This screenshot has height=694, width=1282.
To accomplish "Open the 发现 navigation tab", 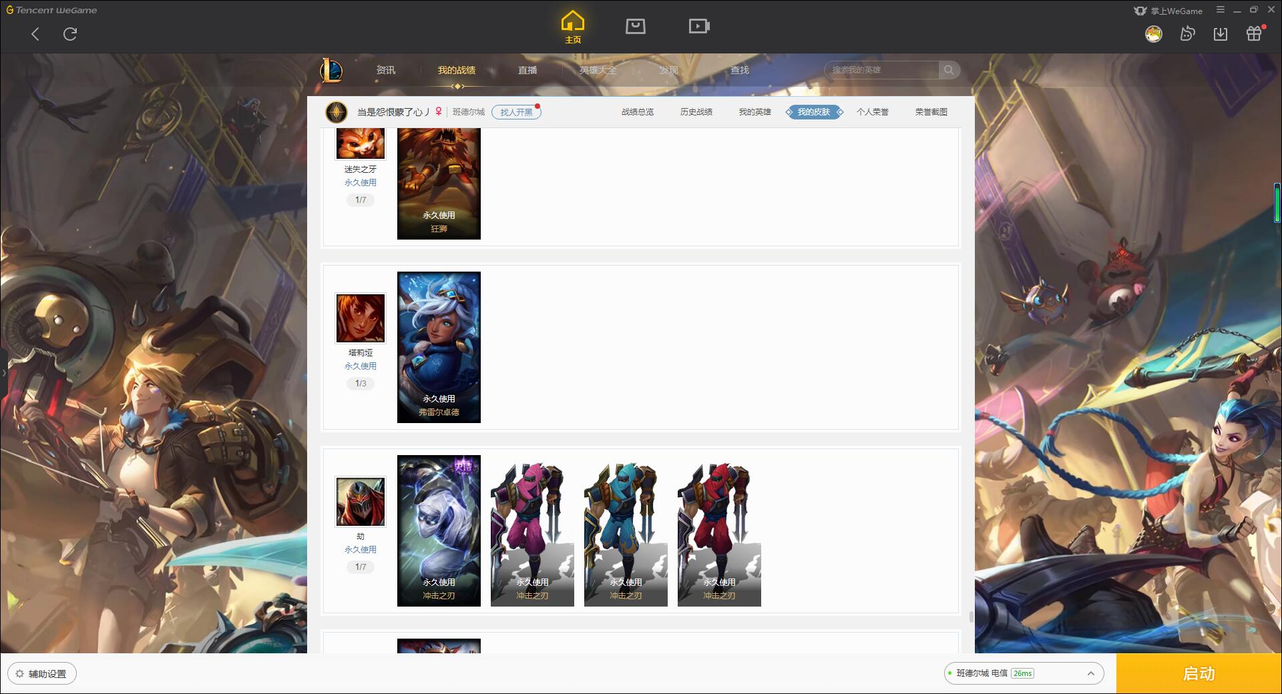I will (x=669, y=70).
